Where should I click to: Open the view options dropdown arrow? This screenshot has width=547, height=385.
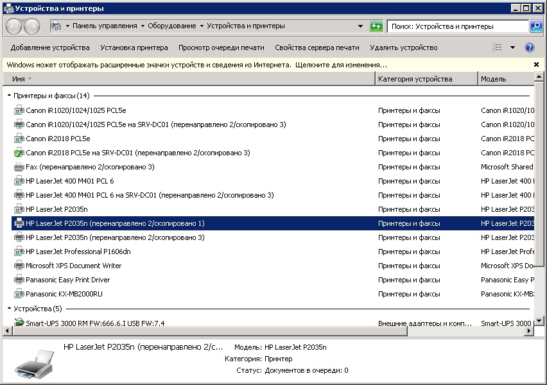512,47
